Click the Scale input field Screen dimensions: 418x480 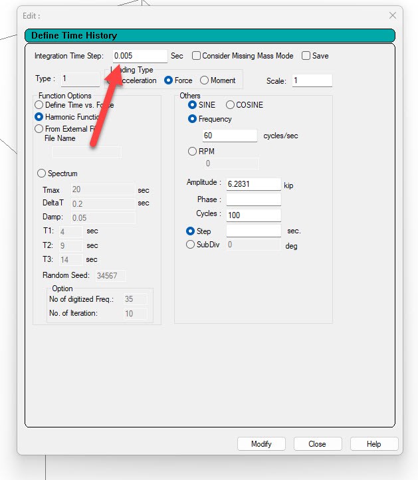coord(312,81)
